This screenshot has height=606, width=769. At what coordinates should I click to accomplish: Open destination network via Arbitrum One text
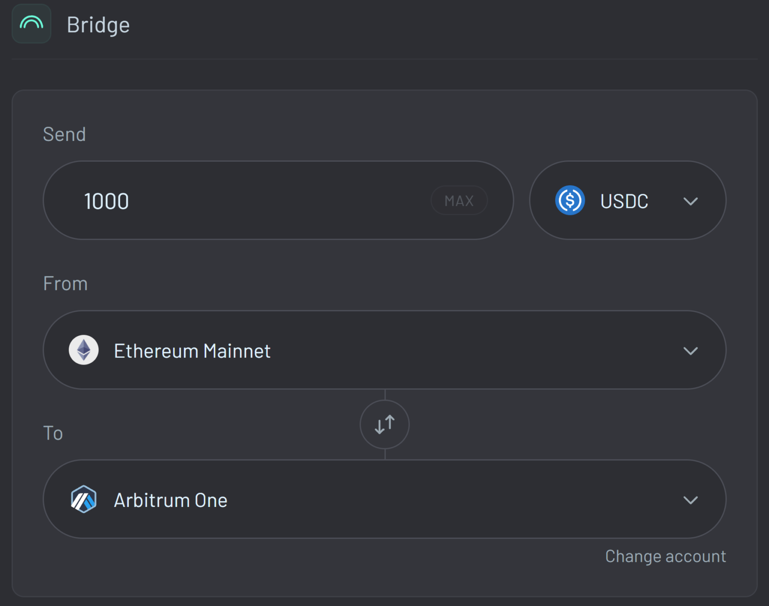[171, 500]
